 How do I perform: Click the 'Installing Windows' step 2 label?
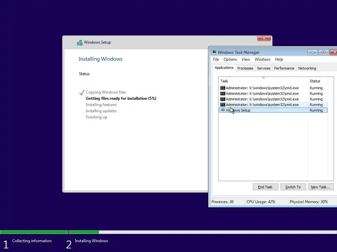(91, 241)
